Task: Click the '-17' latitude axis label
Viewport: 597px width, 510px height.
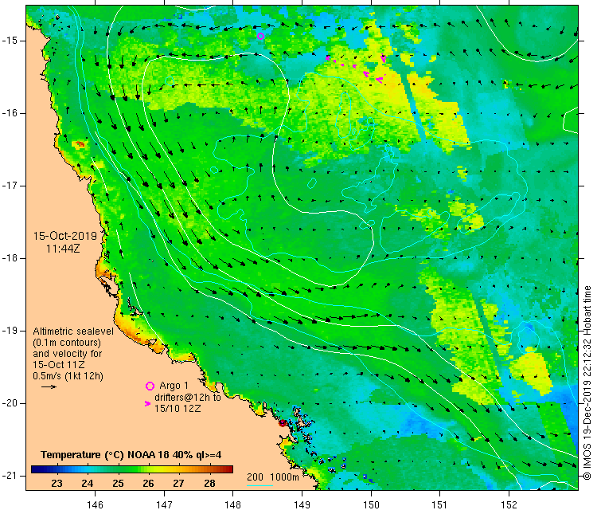Action: coord(10,186)
